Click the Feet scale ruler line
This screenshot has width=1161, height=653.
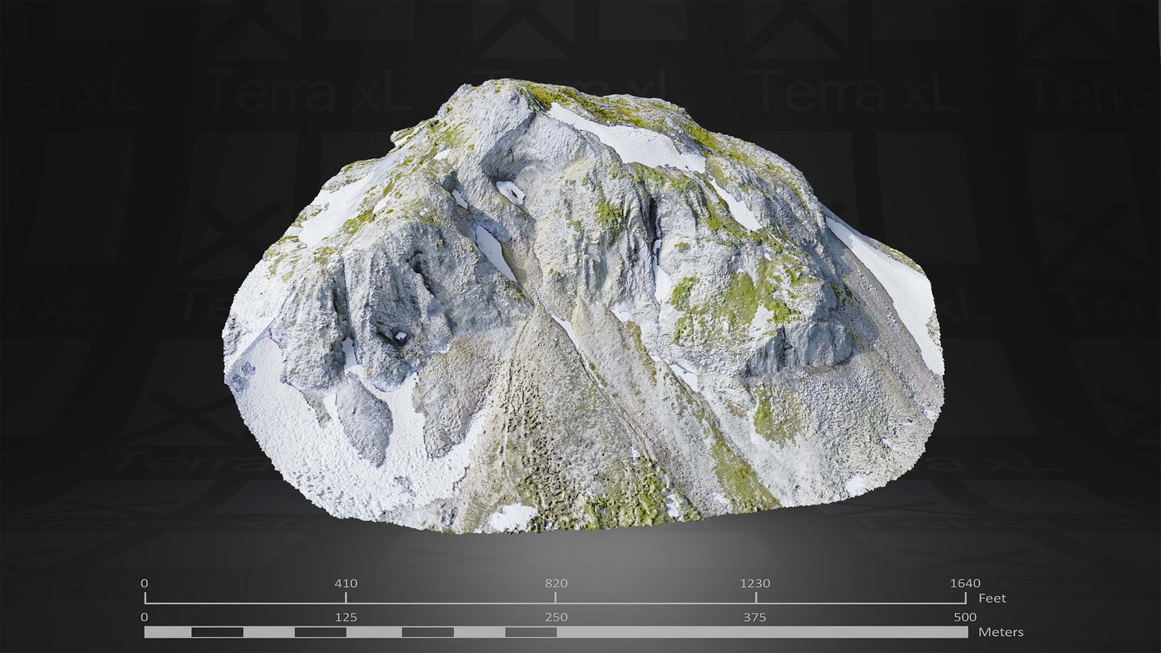555,599
